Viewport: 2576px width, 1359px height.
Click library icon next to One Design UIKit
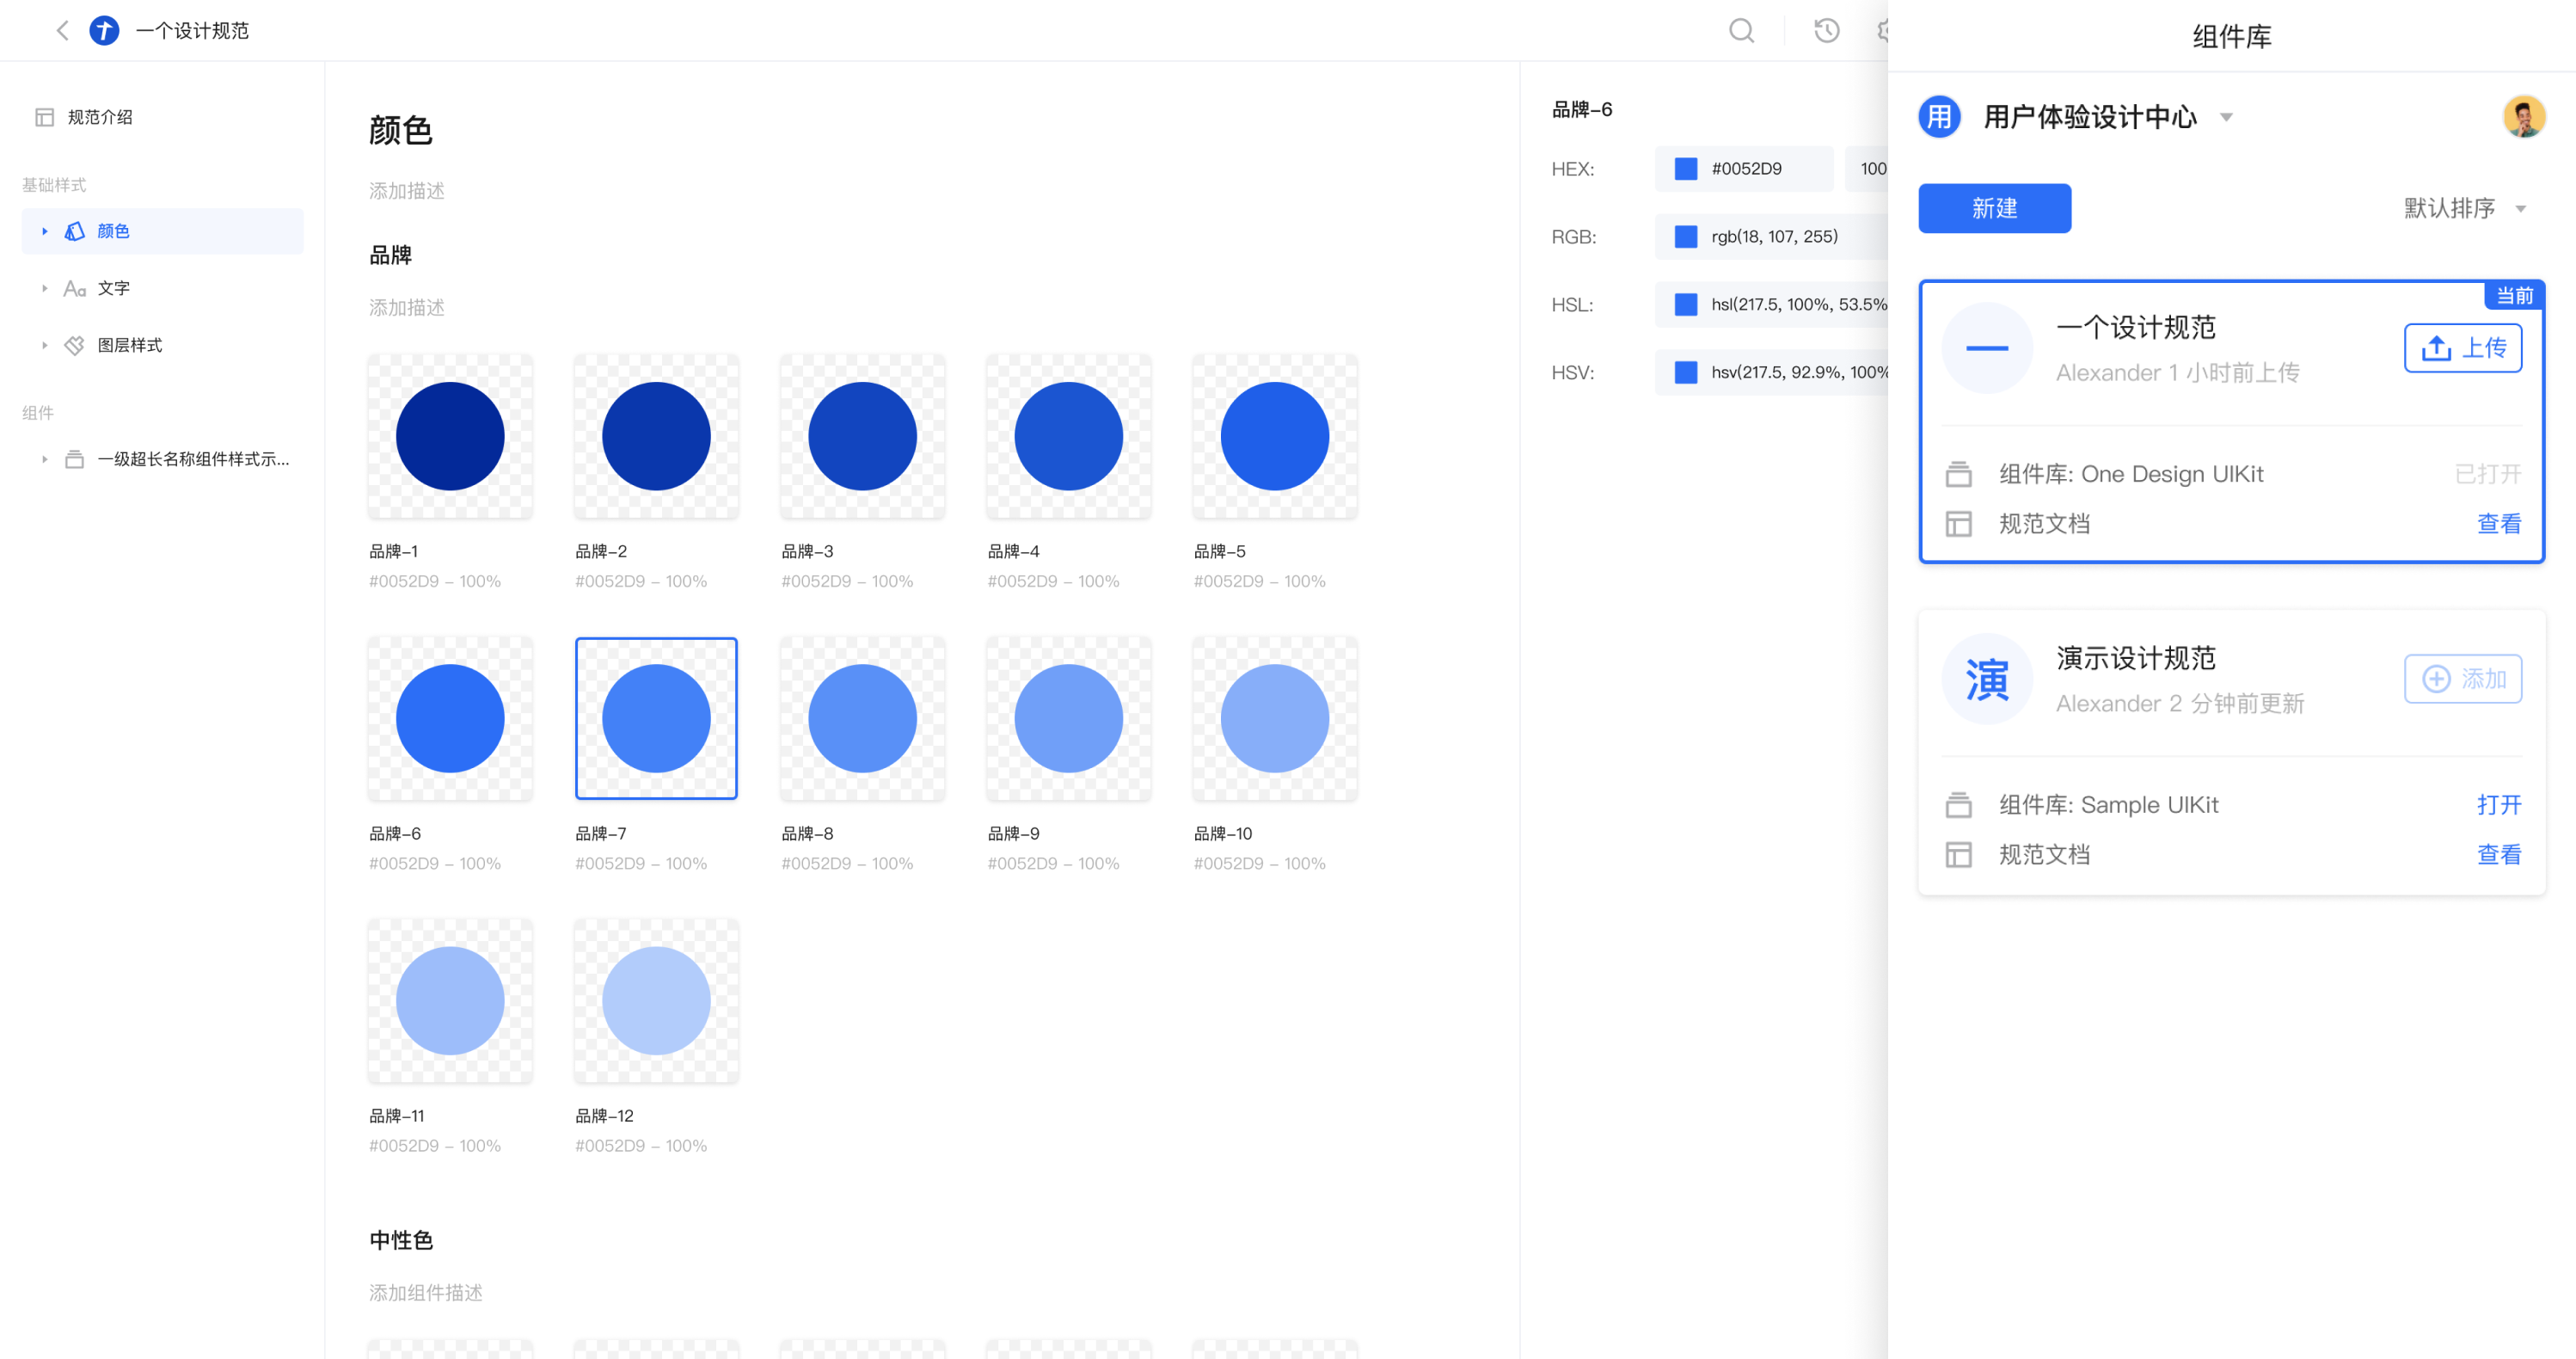tap(1958, 474)
